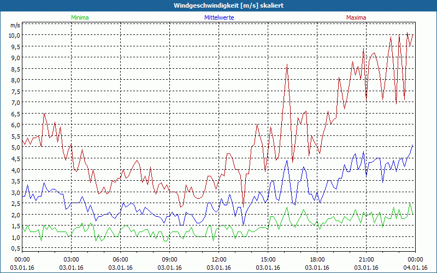Click the 21:00 time axis label

point(367,259)
